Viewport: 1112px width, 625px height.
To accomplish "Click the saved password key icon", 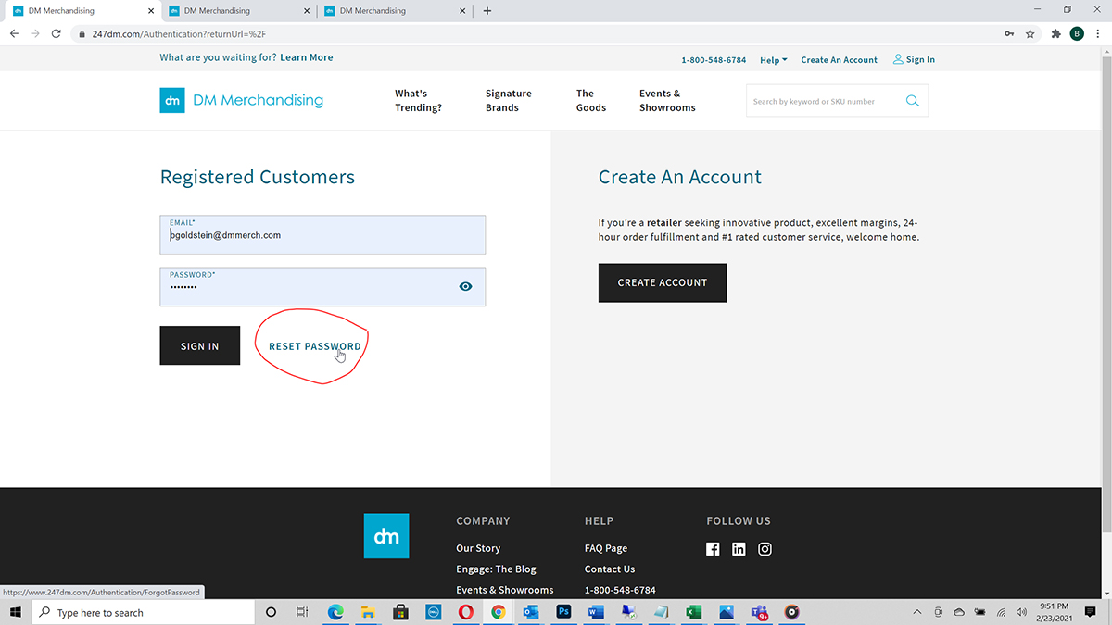I will [1009, 33].
